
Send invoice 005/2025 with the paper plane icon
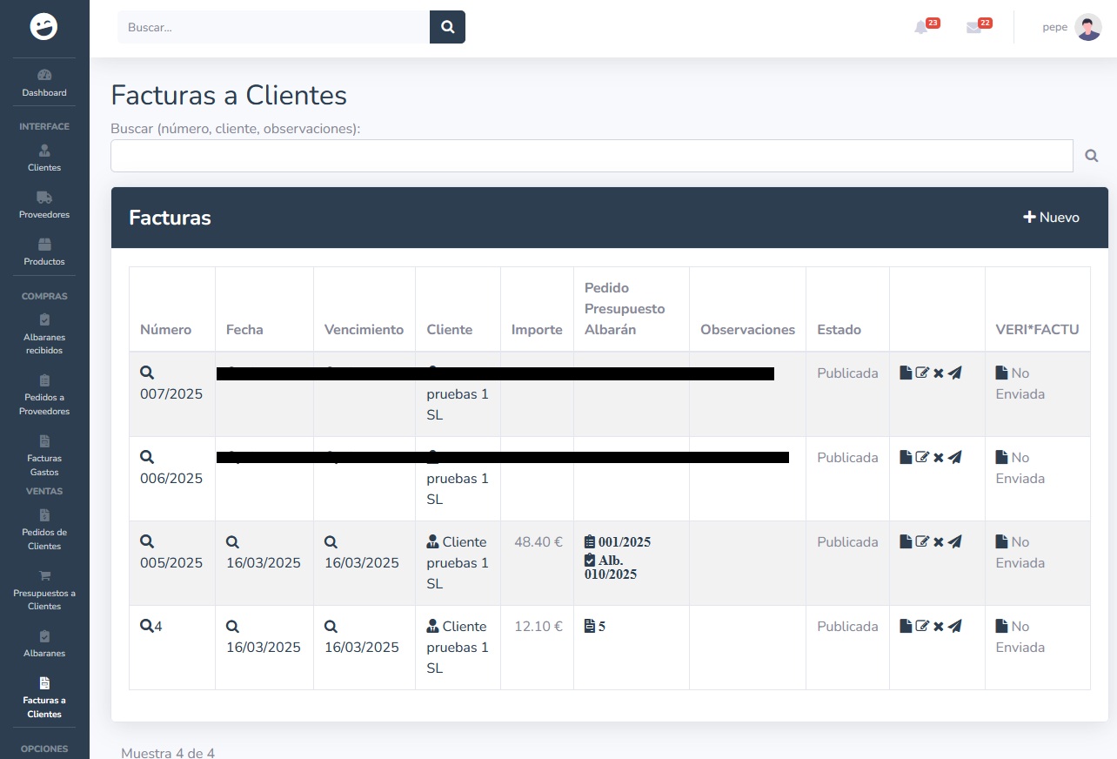955,541
